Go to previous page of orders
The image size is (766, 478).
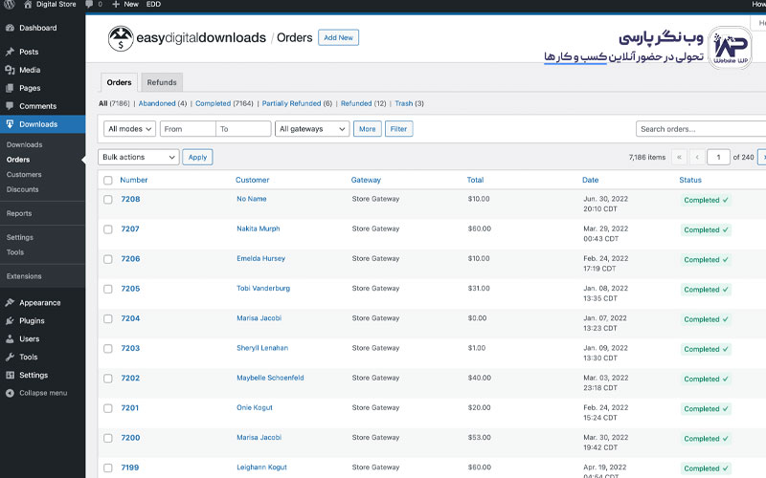[x=697, y=157]
